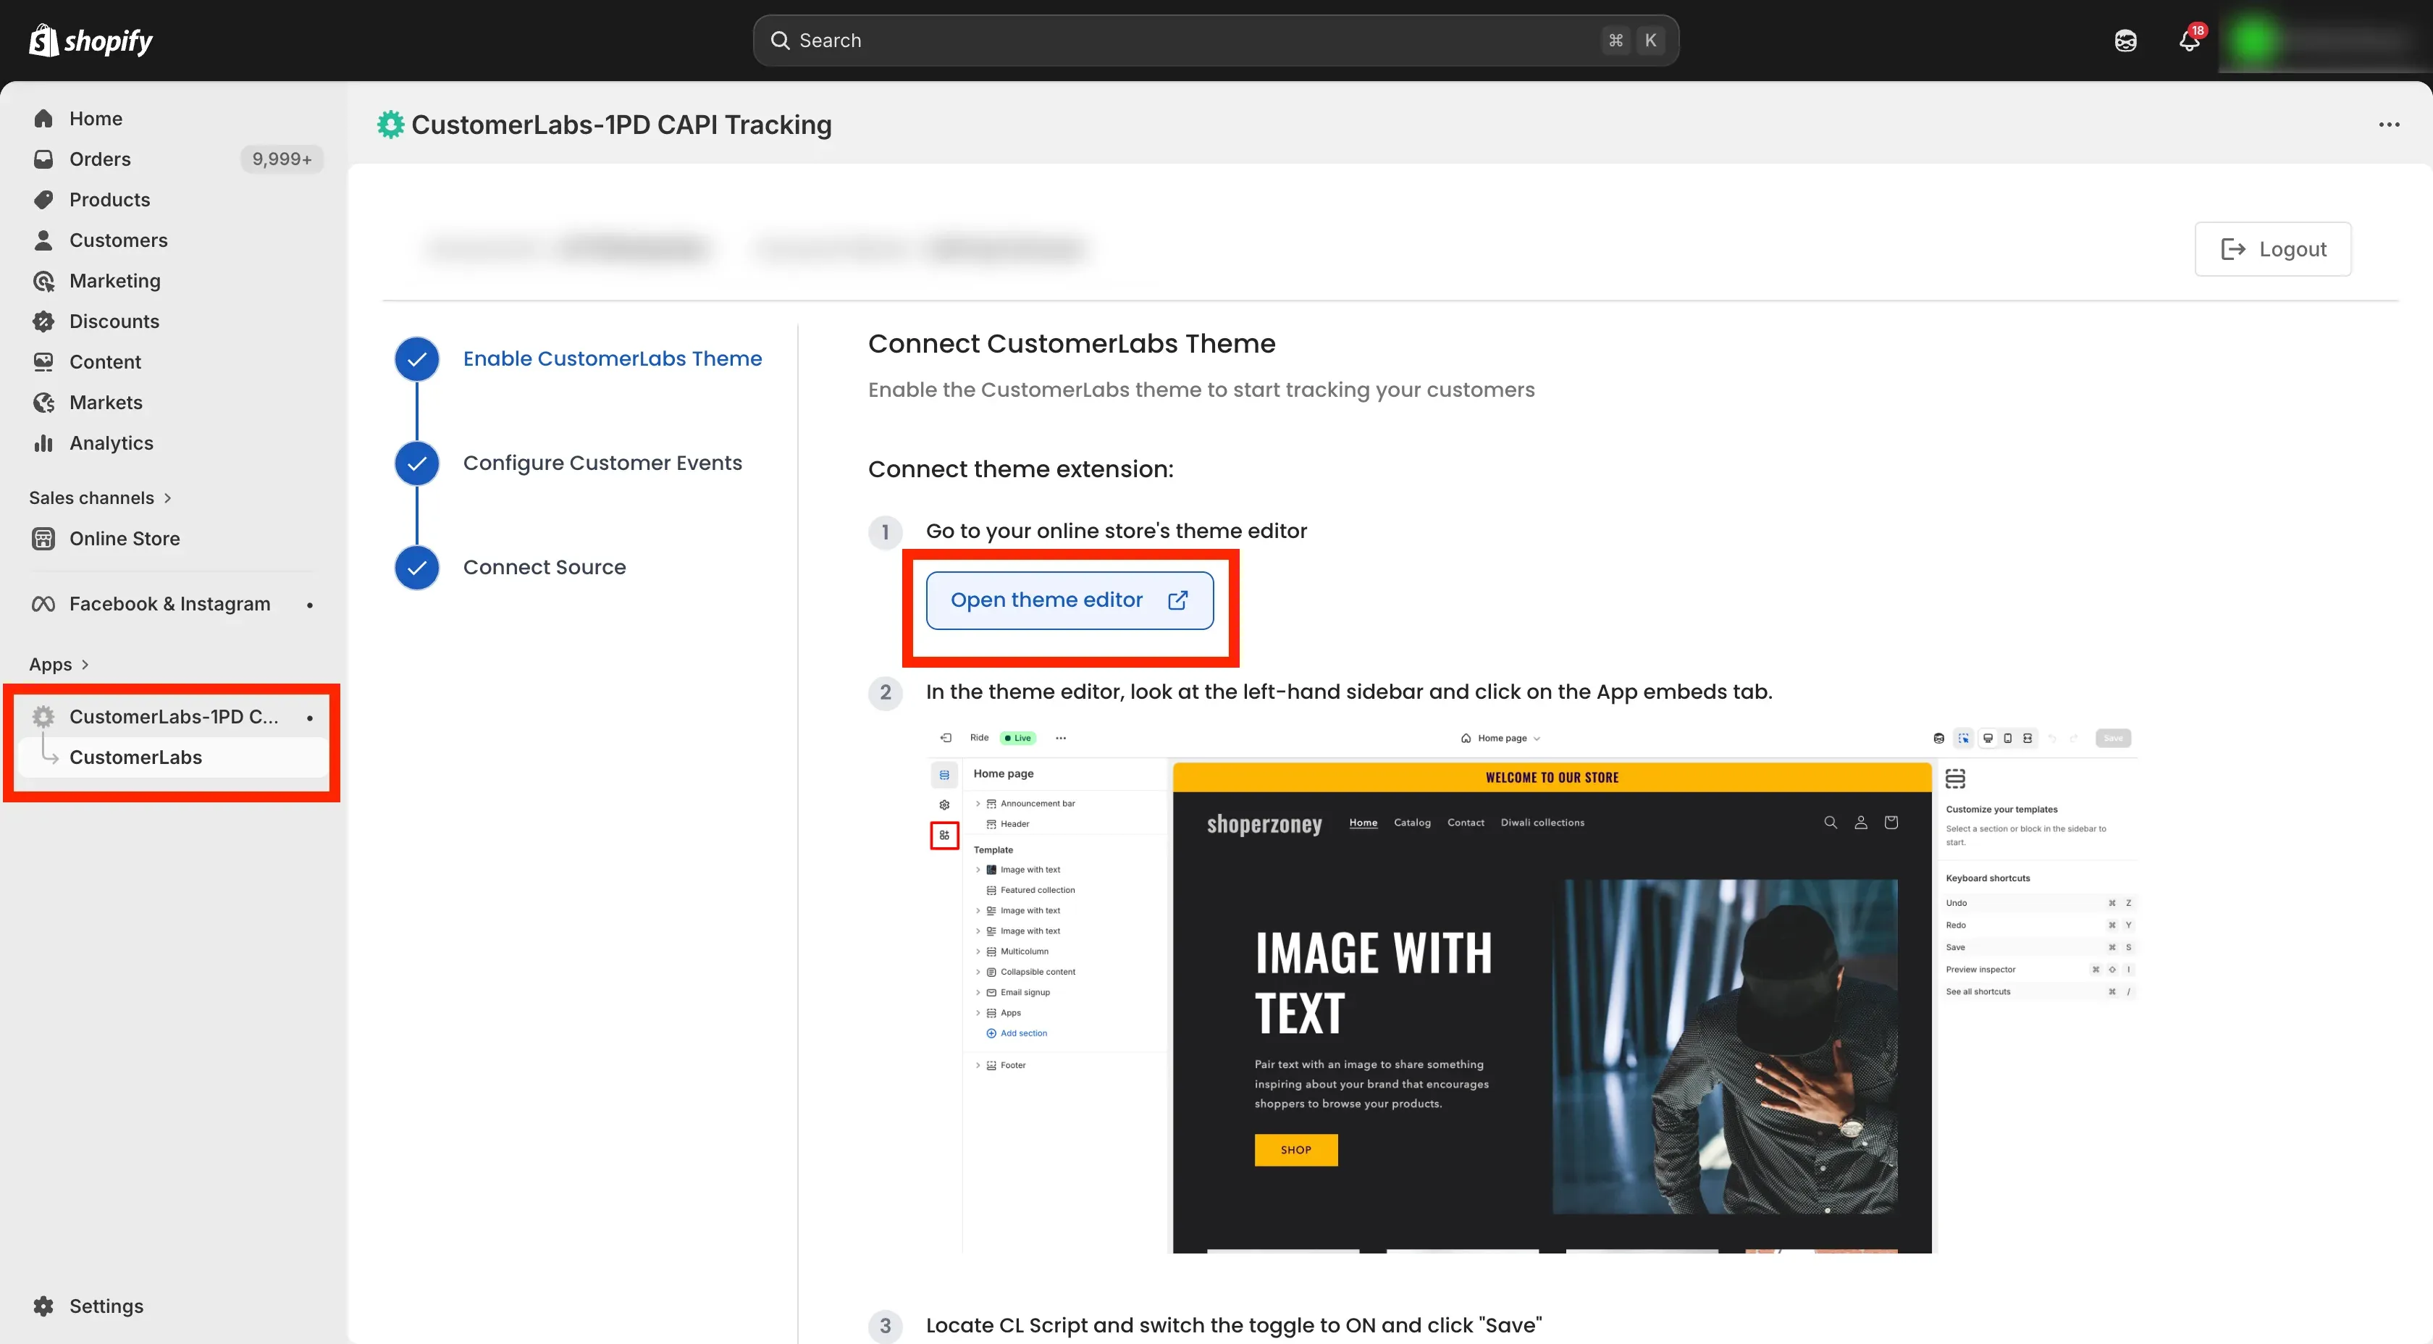Click the CustomerLabs sidebar puzzle gear icon
This screenshot has height=1344, width=2433.
[43, 718]
